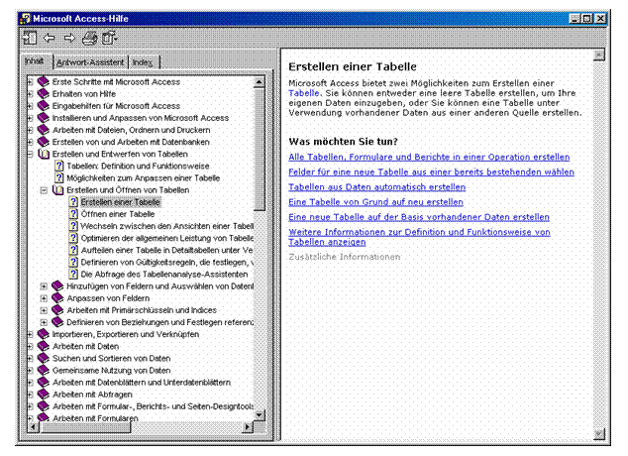Click book icon beside Arbeiten mit Dateien, Ordnern
Image resolution: width=628 pixels, height=456 pixels.
click(x=43, y=130)
